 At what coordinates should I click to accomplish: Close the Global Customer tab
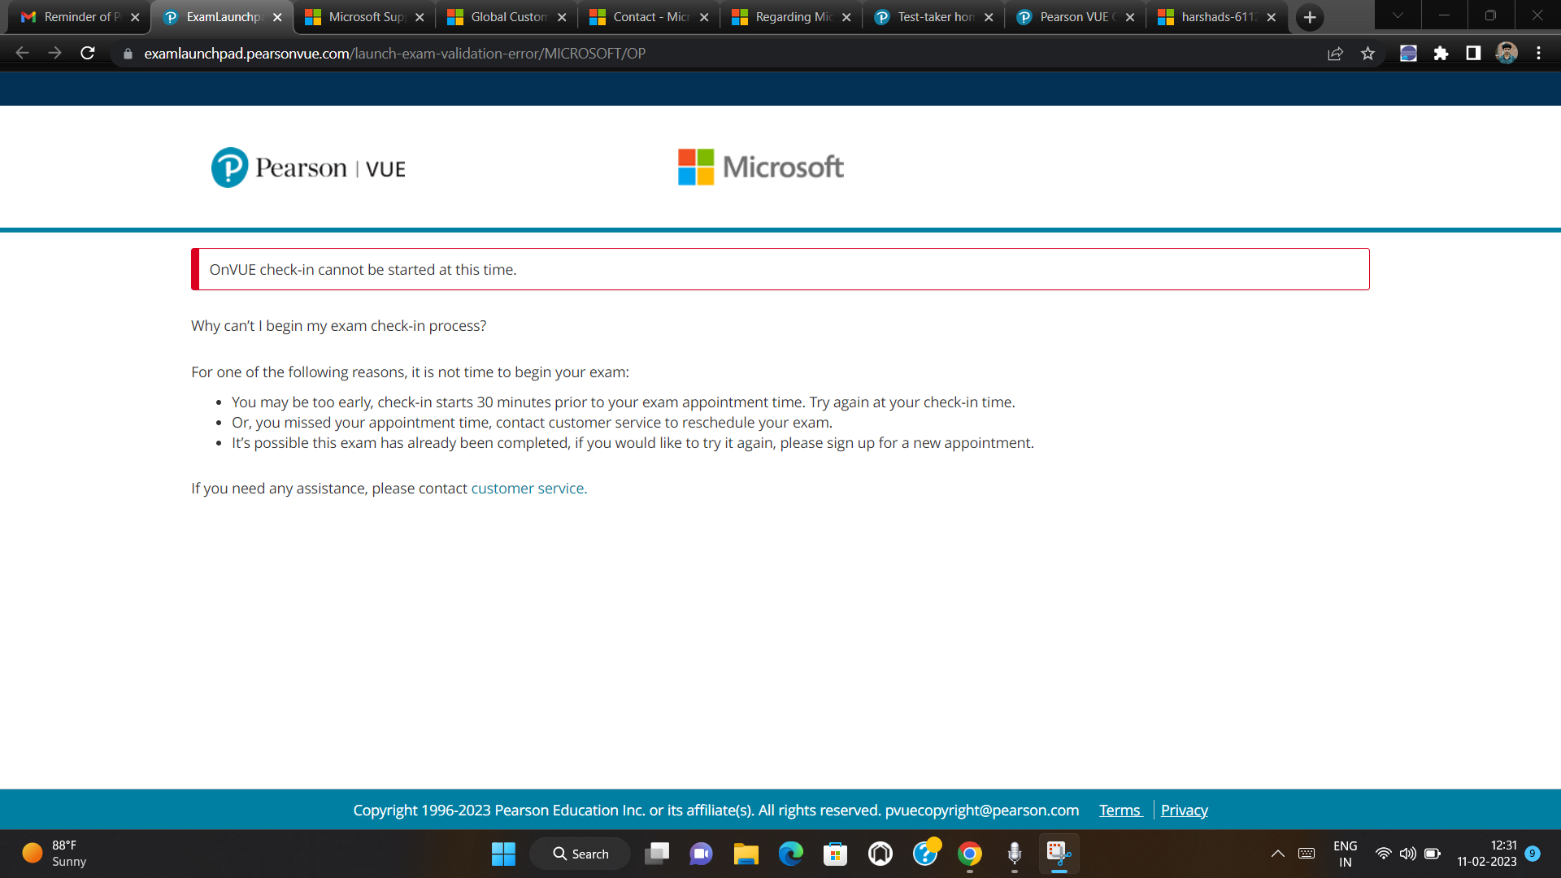pos(562,17)
